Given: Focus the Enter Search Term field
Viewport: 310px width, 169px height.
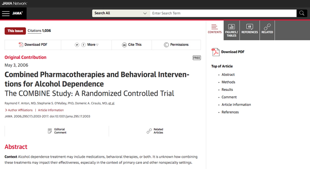Looking at the screenshot, I should tap(223, 13).
